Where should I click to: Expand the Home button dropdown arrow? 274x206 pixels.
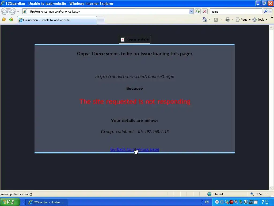[x=210, y=20]
